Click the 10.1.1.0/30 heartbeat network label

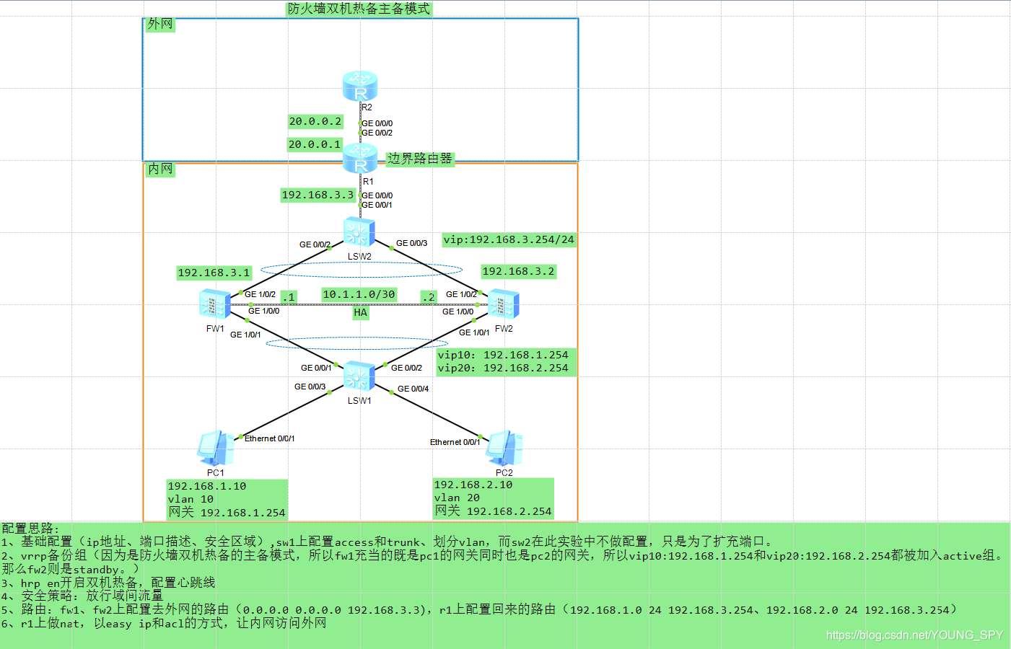pyautogui.click(x=359, y=294)
